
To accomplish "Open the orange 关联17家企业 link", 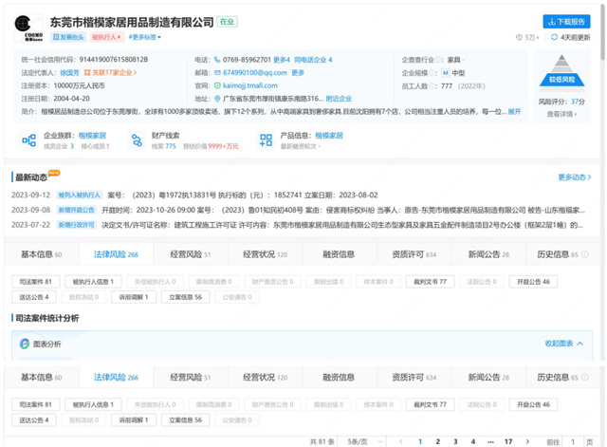I will [110, 72].
